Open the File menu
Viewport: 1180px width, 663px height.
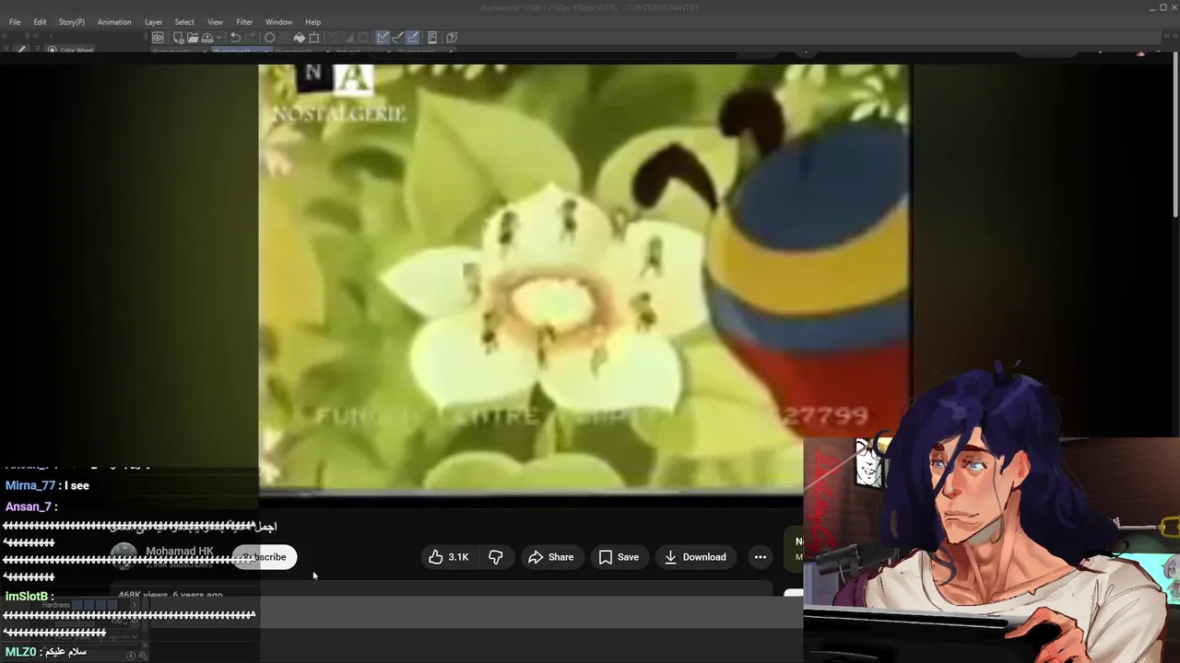tap(15, 22)
